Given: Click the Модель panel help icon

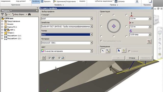Looking at the screenshot, I should [x=37, y=10].
